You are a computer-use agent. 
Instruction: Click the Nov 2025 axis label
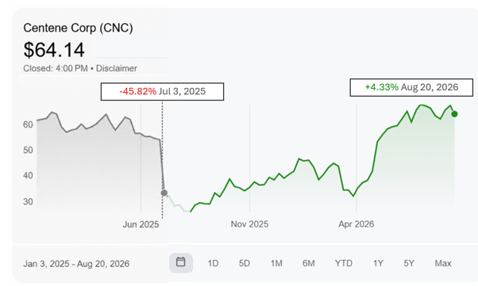pyautogui.click(x=249, y=224)
